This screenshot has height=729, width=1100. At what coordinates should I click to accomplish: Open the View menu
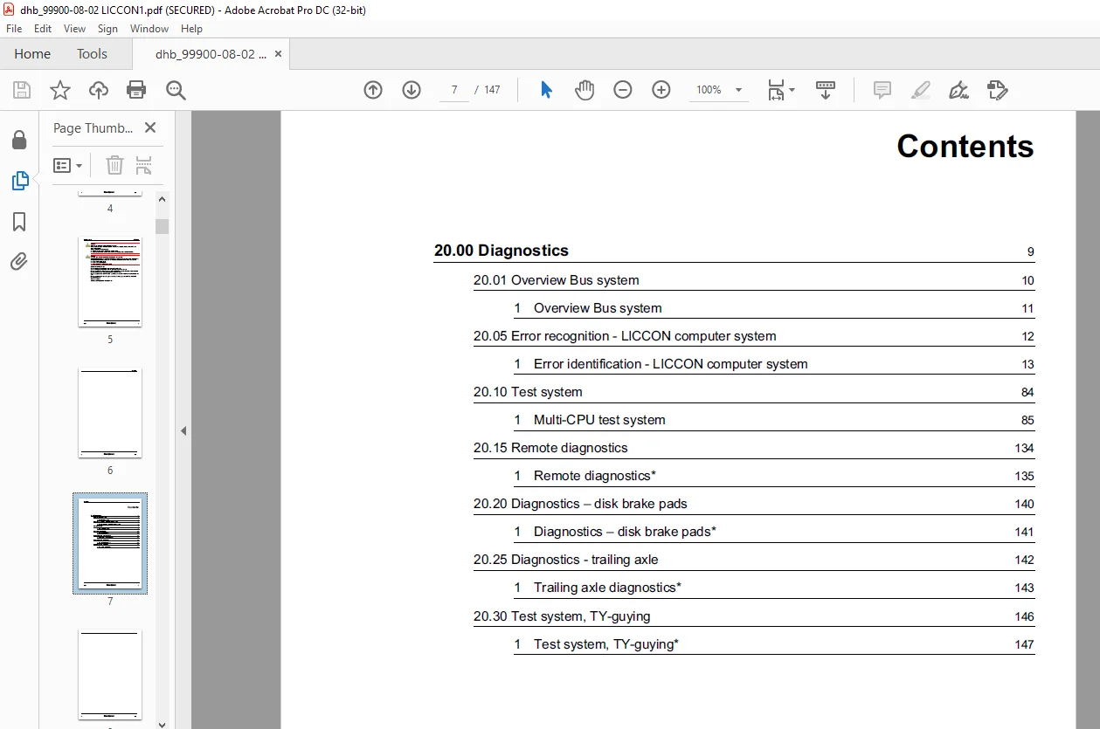point(75,28)
